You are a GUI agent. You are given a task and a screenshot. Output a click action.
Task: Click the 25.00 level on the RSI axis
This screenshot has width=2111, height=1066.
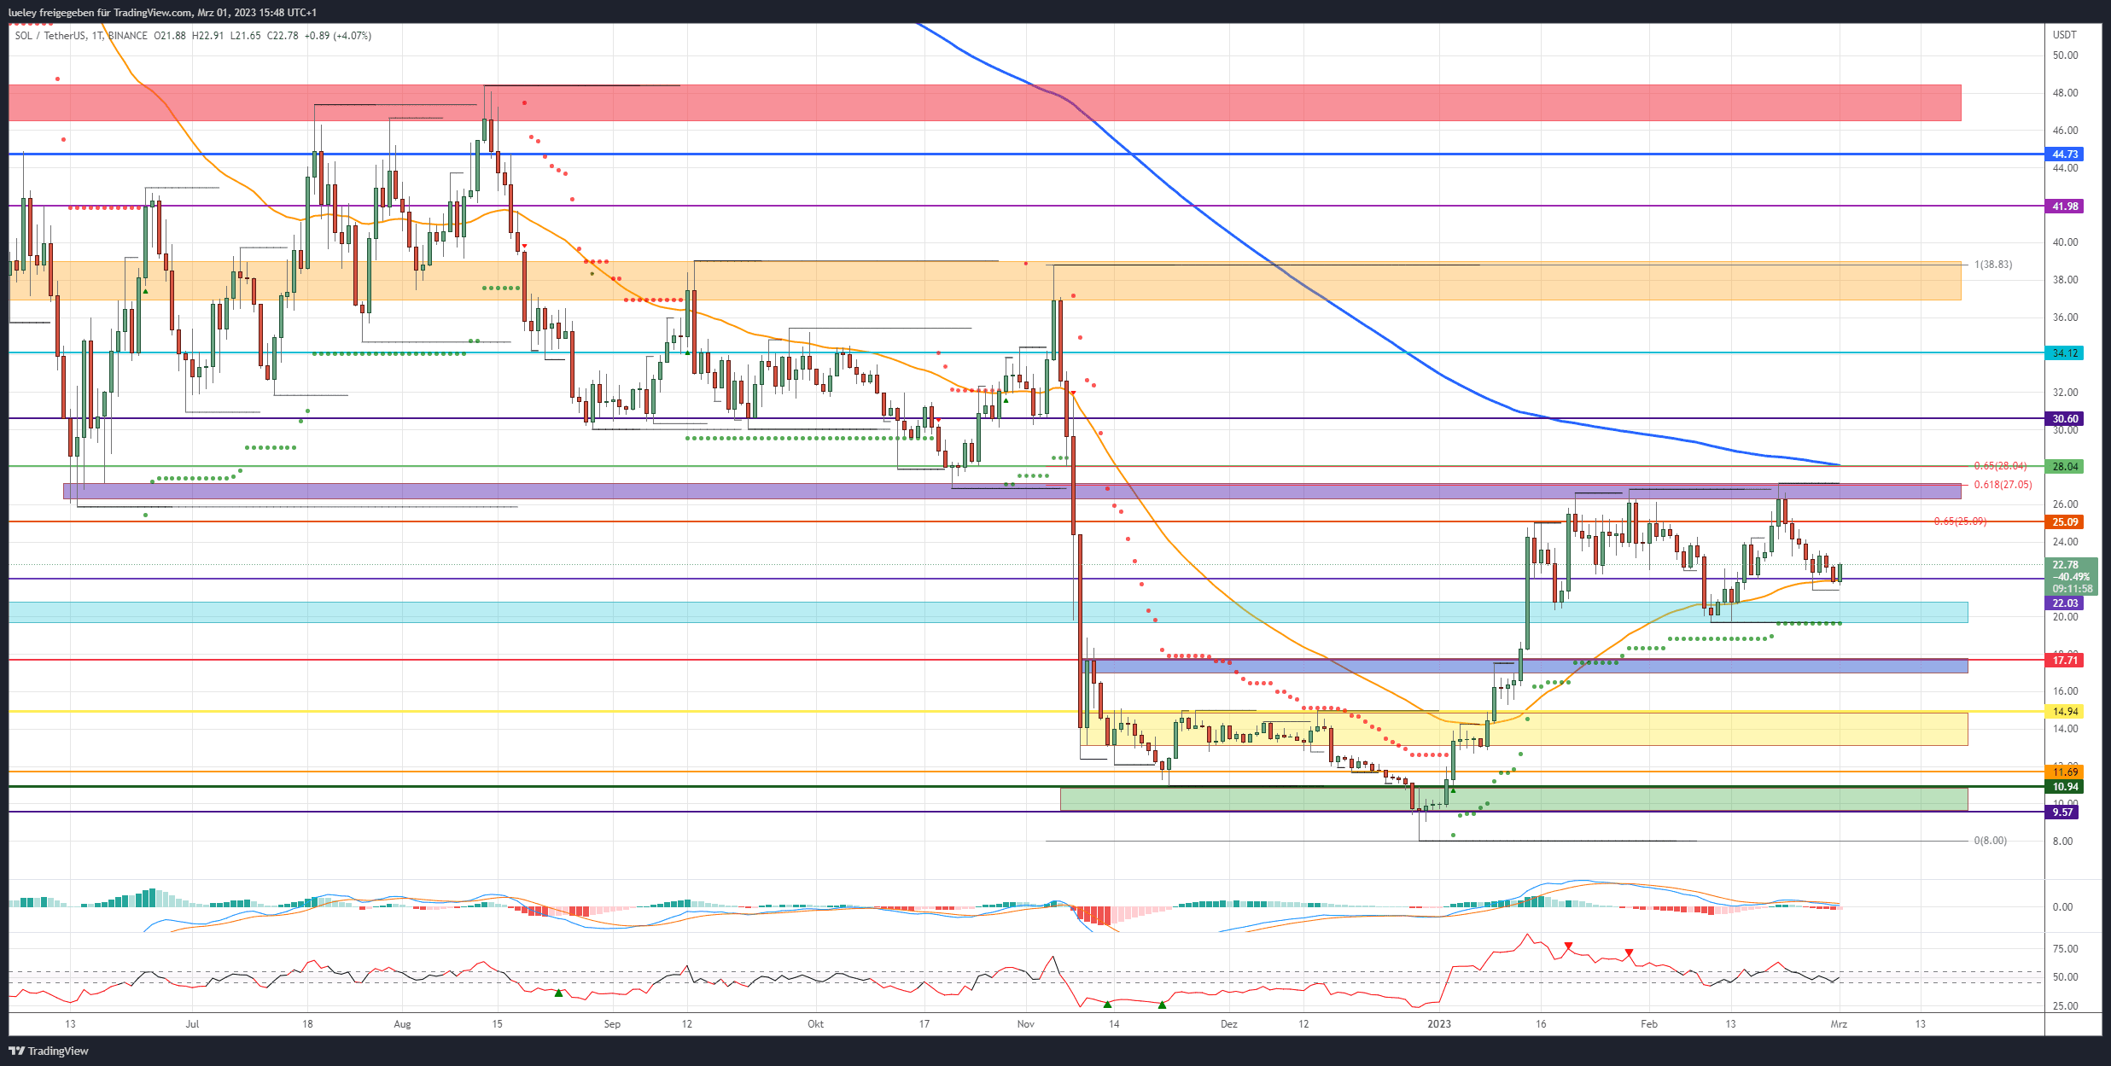2066,1006
